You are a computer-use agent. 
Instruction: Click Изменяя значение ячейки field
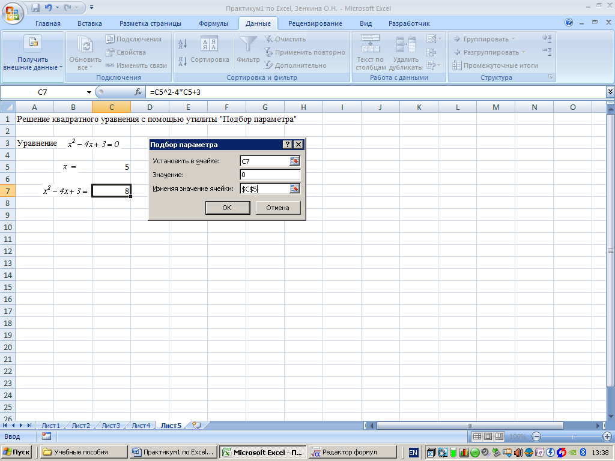click(265, 189)
